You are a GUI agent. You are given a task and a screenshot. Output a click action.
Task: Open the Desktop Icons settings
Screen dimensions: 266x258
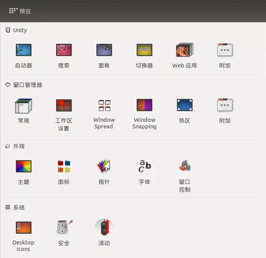click(24, 227)
